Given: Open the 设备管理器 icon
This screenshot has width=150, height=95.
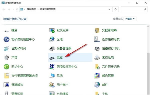Looking at the screenshot, I should click(52, 48).
